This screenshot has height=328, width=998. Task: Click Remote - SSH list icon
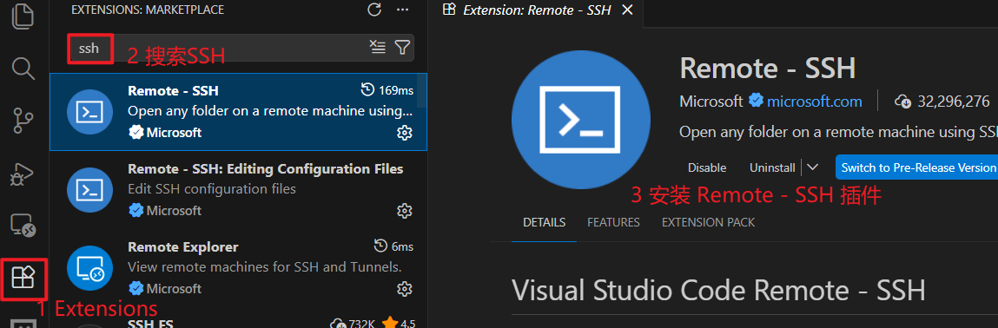tap(89, 112)
